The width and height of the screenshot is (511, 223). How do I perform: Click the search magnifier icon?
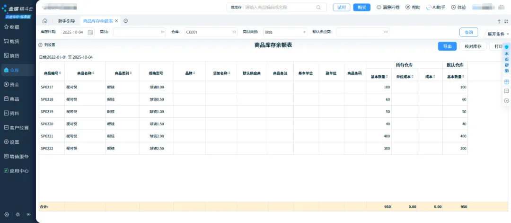pos(318,7)
